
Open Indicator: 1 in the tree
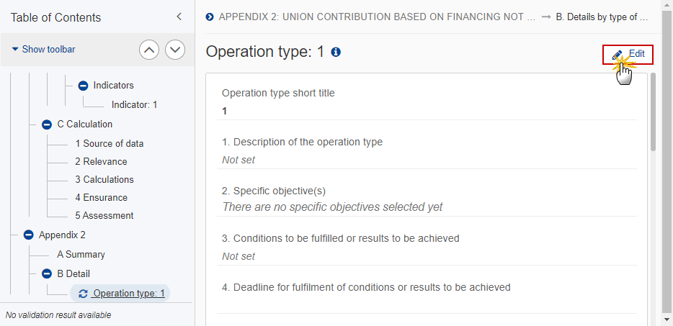[x=134, y=104]
